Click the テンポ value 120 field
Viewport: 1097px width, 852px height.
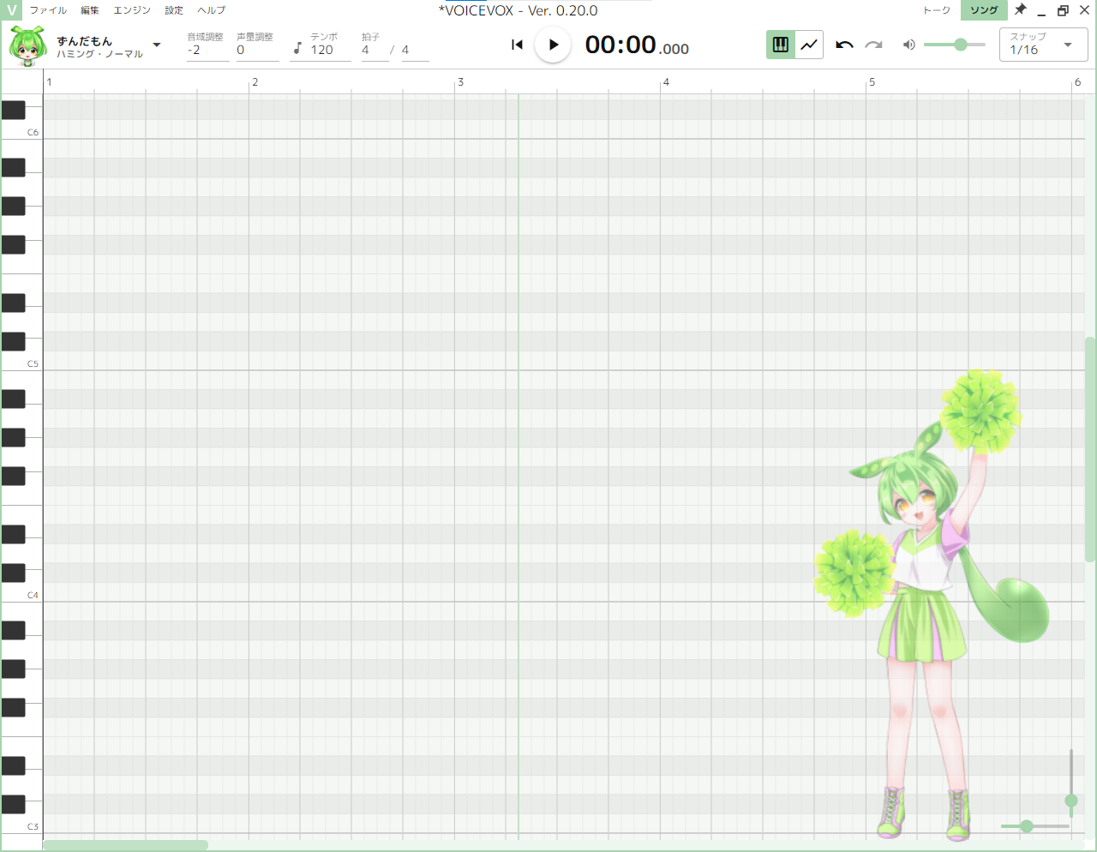330,51
